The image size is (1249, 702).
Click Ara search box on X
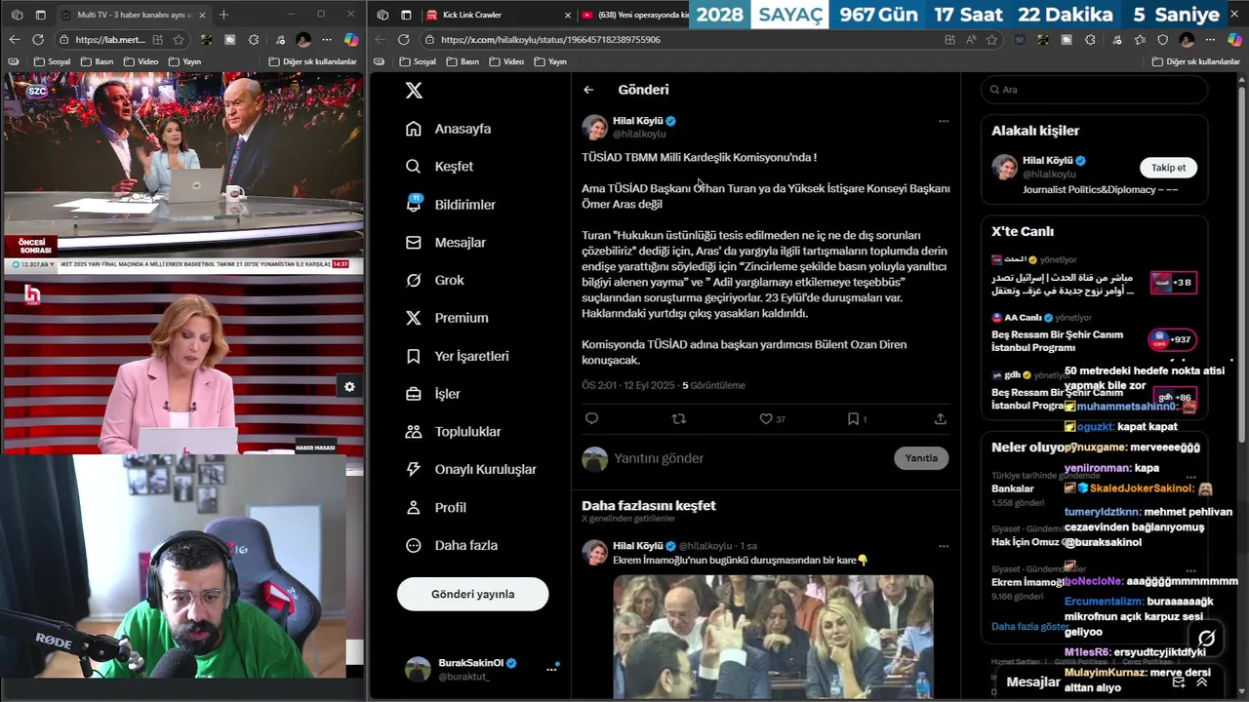(1094, 90)
